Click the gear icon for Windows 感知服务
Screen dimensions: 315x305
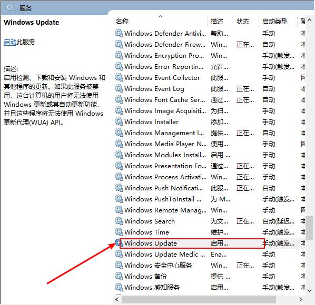click(119, 287)
